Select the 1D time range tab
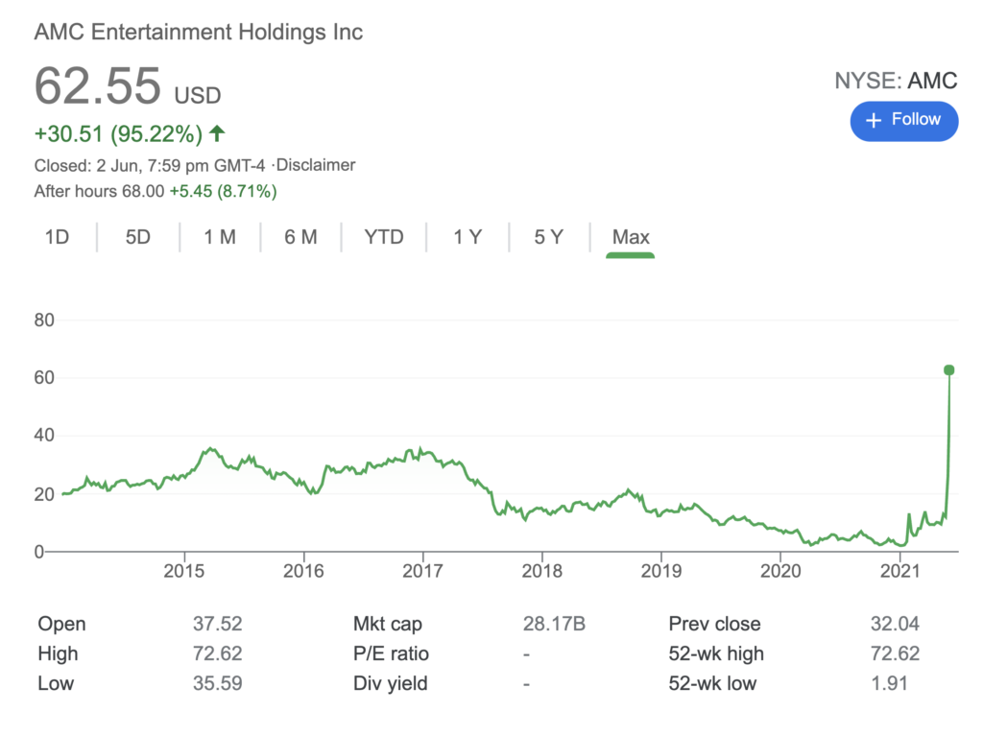 57,237
